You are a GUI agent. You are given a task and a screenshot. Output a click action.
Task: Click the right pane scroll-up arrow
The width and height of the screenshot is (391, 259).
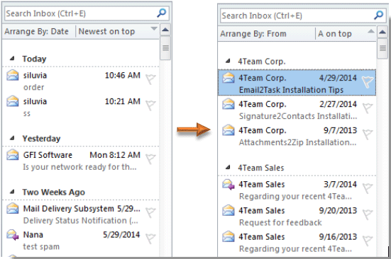point(382,33)
